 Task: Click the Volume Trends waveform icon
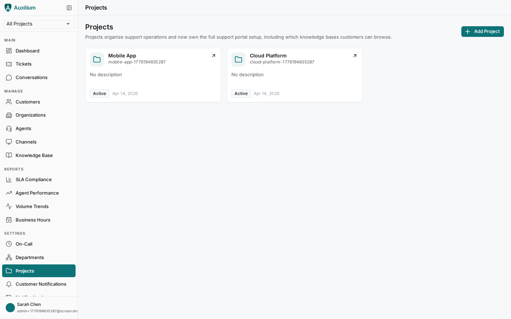point(9,206)
